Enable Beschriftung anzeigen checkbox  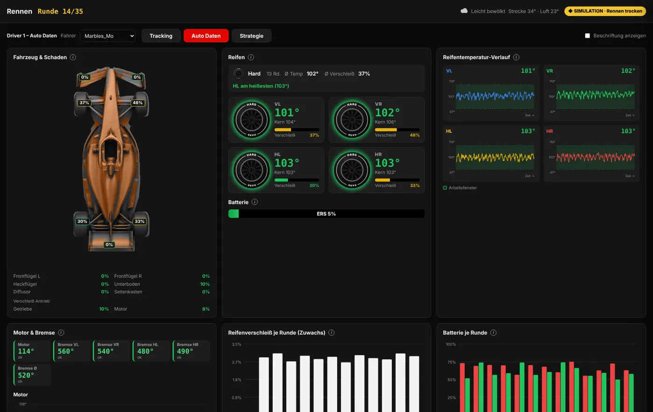point(587,35)
